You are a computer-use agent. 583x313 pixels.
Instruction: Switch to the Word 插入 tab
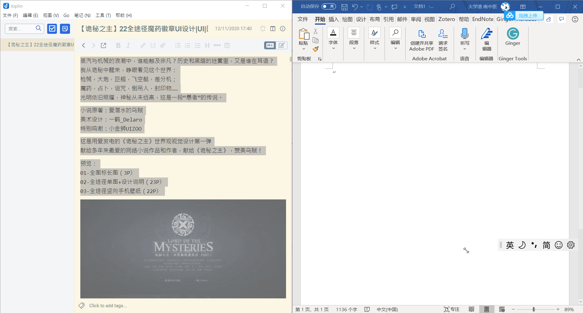333,19
